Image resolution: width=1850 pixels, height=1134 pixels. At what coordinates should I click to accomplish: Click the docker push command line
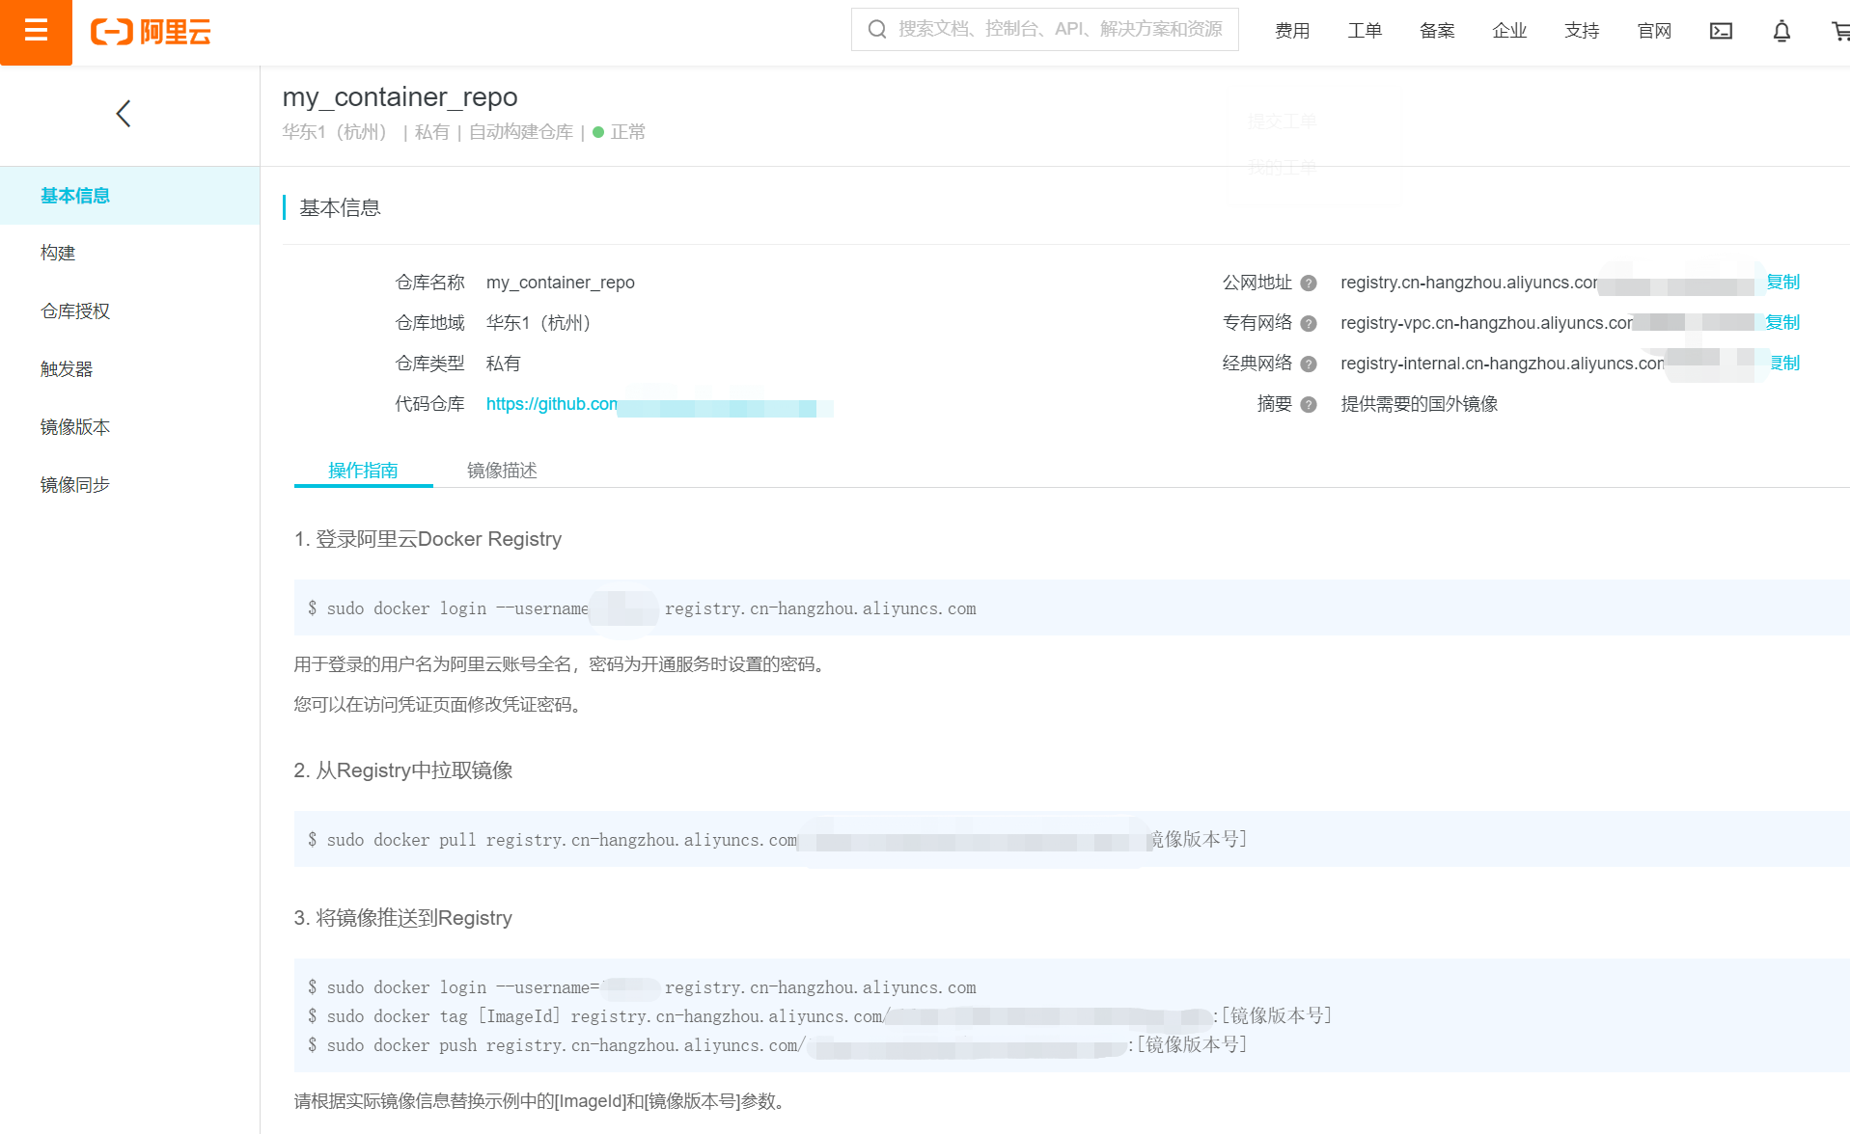[777, 1044]
